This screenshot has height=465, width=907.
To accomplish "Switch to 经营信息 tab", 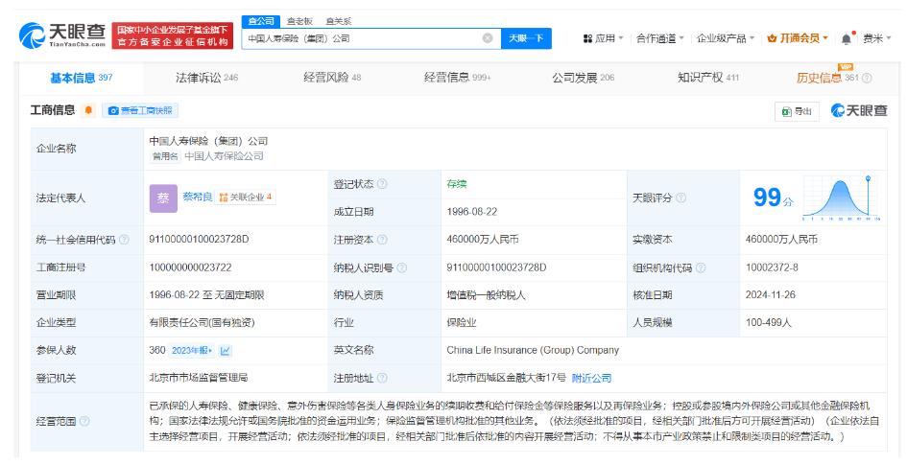I will (458, 78).
